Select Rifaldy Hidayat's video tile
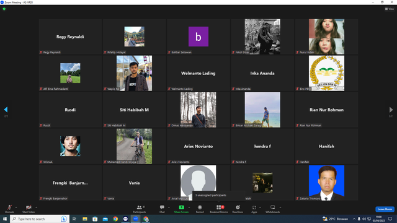 click(x=135, y=37)
